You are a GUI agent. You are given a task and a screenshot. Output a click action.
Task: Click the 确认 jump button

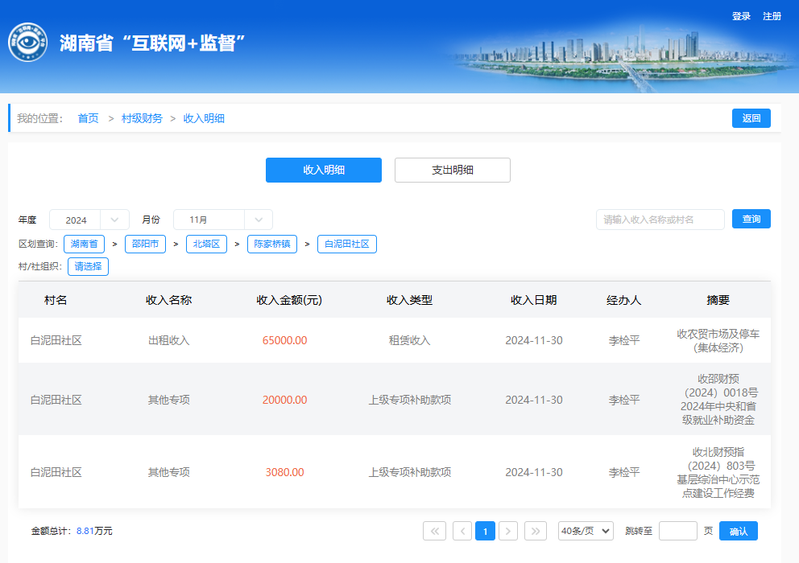739,531
